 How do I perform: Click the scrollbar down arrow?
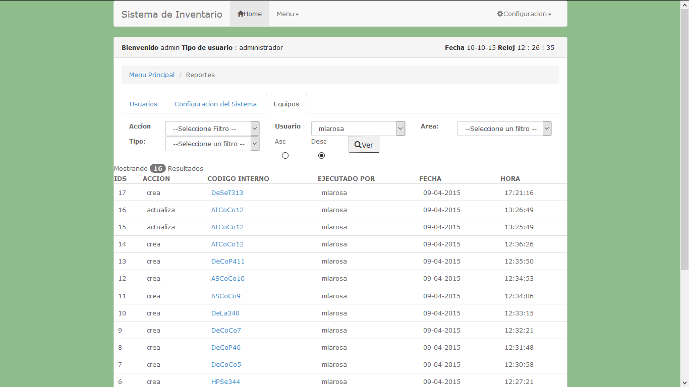[x=684, y=383]
